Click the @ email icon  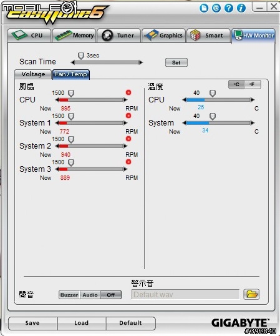point(216,8)
